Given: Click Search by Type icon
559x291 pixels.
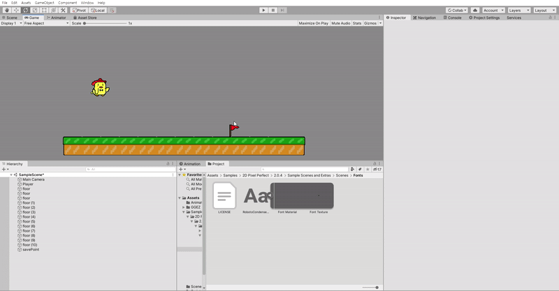Looking at the screenshot, I should click(x=352, y=170).
